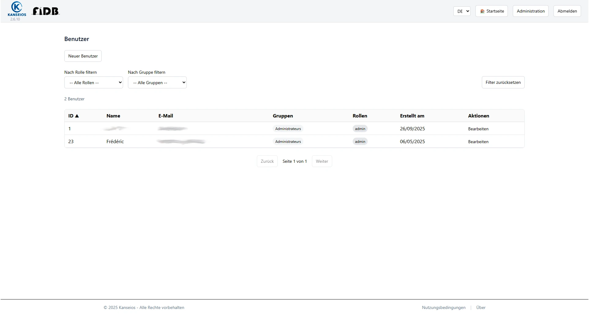Click the chevron on the DE language selector
This screenshot has width=589, height=316.
tap(467, 11)
